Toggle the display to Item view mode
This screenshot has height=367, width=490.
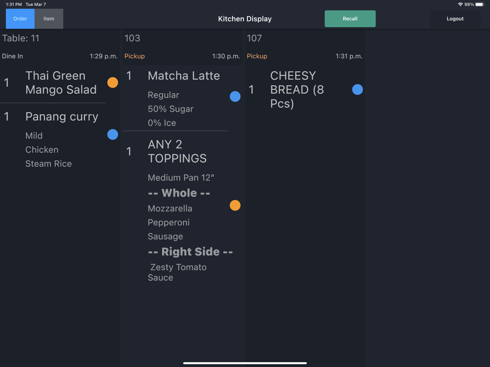pos(49,19)
